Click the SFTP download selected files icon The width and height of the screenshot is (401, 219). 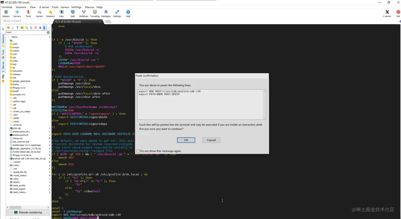13,28
